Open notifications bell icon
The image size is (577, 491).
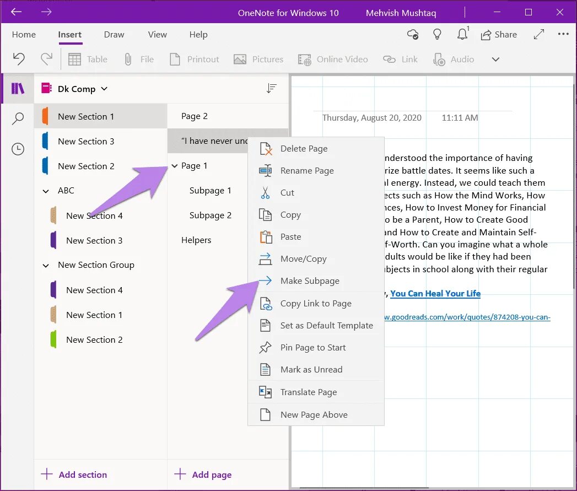click(x=462, y=34)
